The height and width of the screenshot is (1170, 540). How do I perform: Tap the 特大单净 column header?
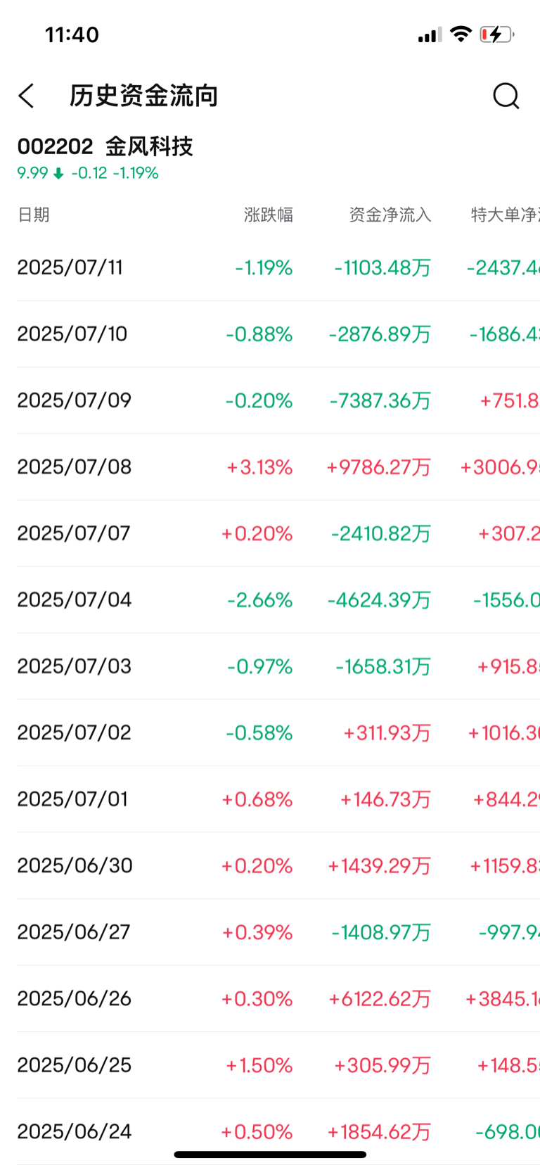505,215
